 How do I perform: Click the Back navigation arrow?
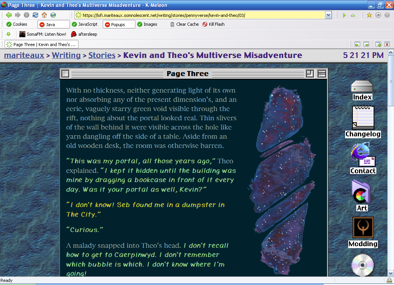[8, 15]
